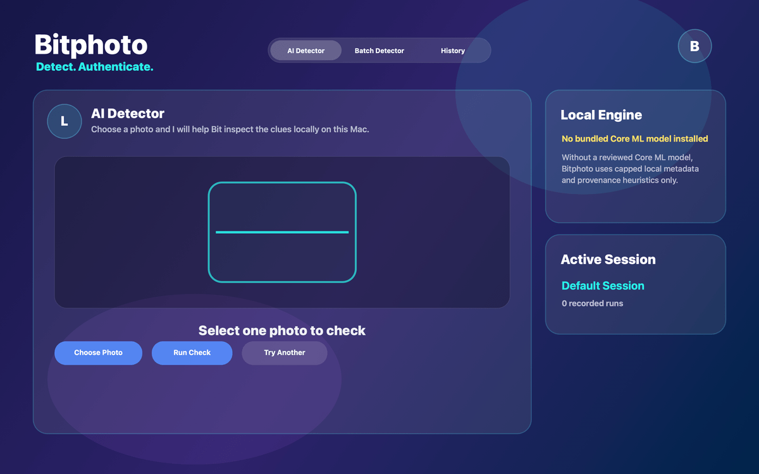The width and height of the screenshot is (759, 474).
Task: Click the L avatar beside AI Detector
Action: tap(64, 121)
